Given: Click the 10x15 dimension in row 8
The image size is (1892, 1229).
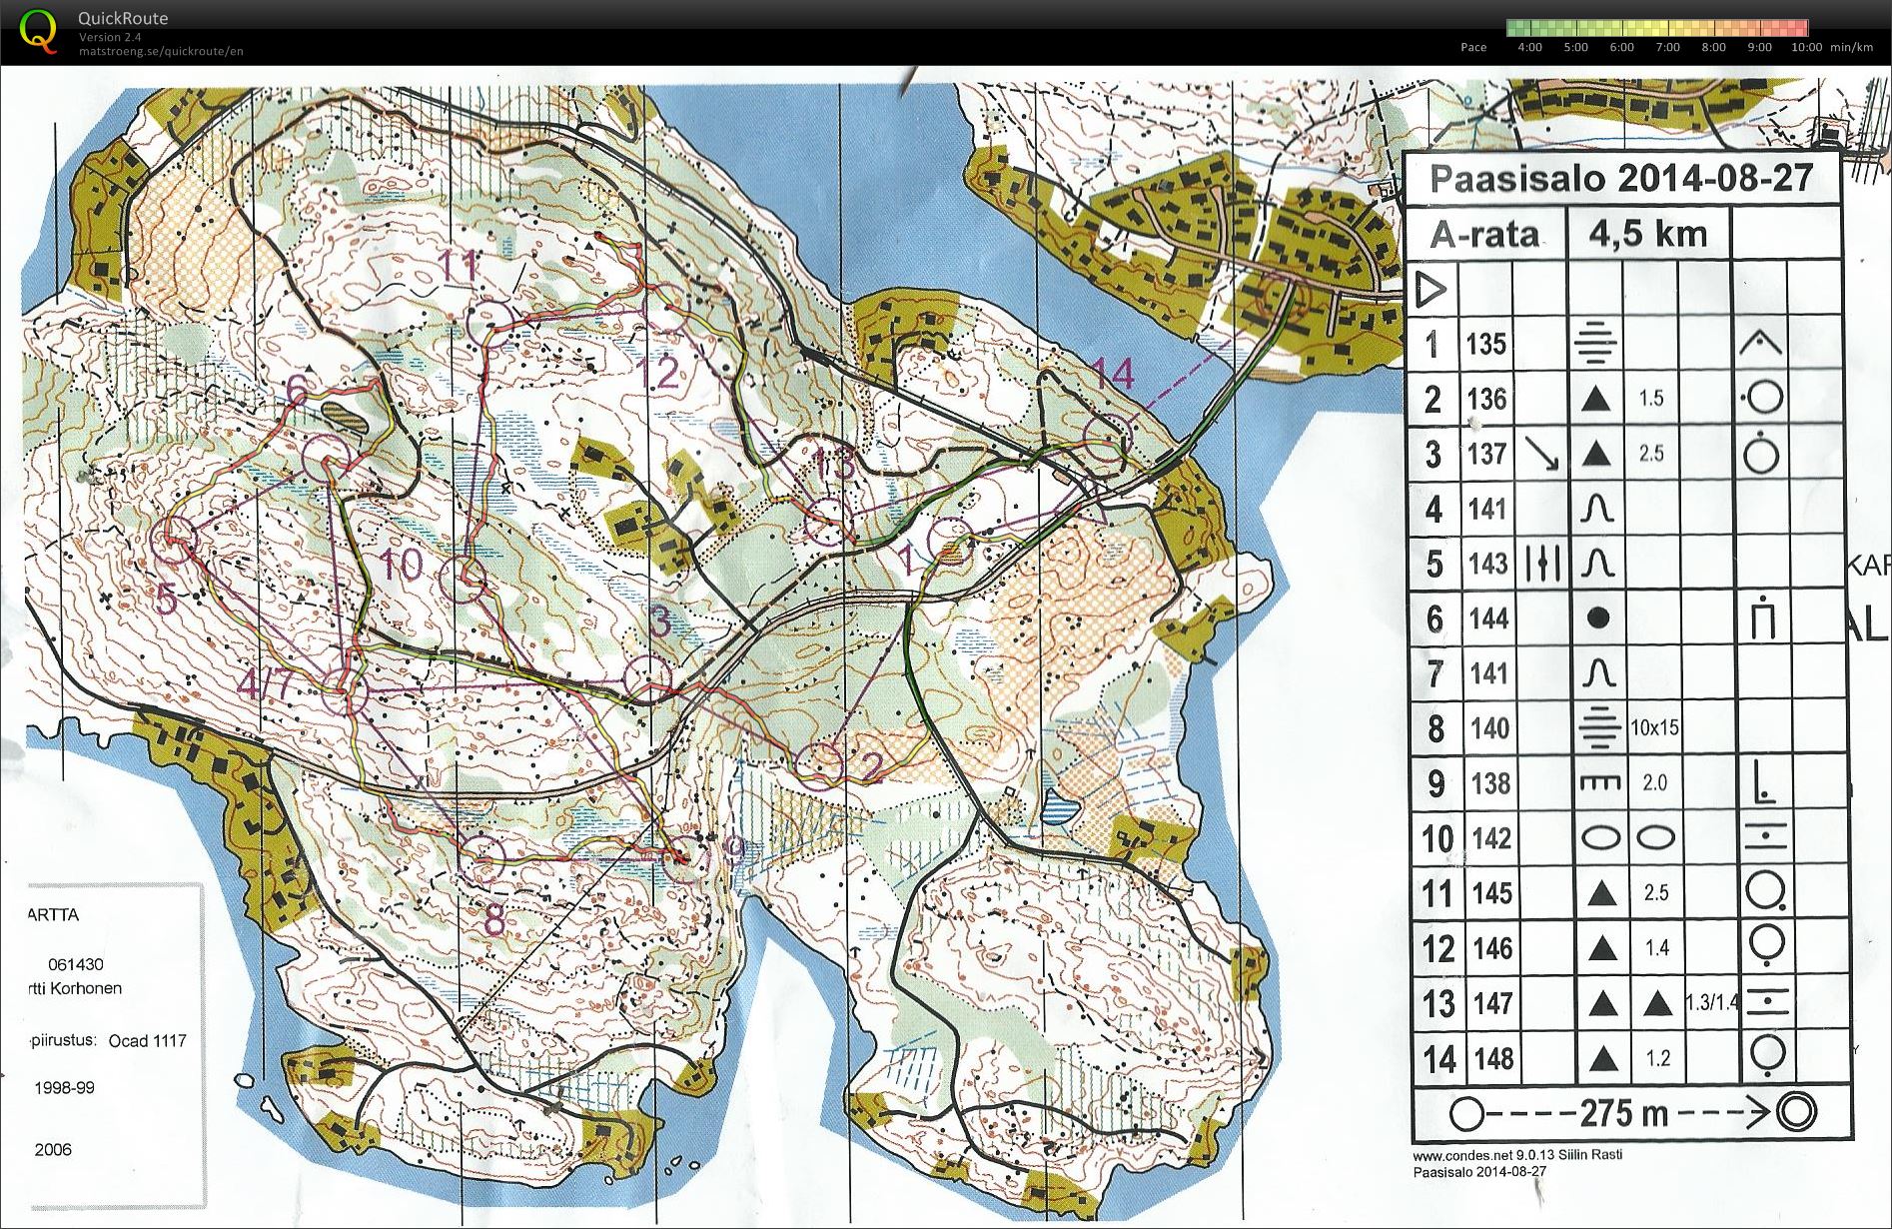Looking at the screenshot, I should coord(1654,728).
